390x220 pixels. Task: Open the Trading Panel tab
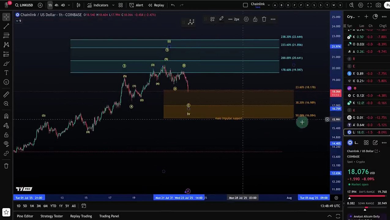click(x=109, y=216)
